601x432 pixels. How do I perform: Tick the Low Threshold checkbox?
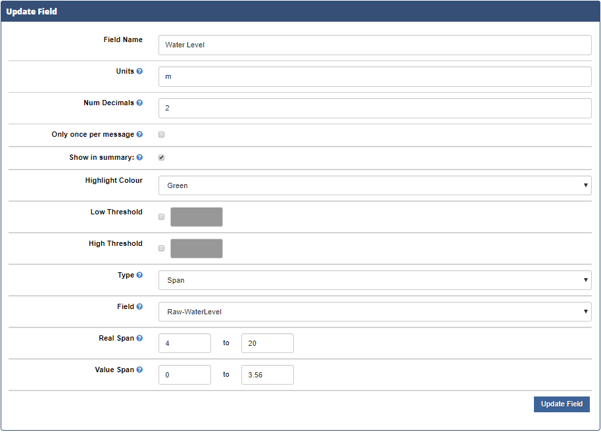[161, 217]
